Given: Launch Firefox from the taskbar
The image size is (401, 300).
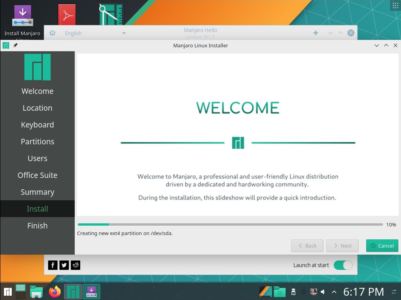Looking at the screenshot, I should pos(55,291).
